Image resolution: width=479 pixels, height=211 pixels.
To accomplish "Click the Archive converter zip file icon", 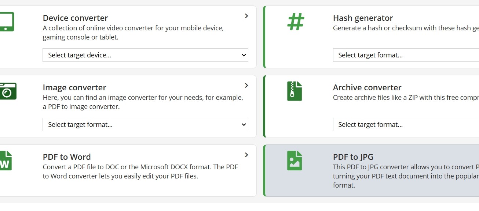I will tap(294, 91).
